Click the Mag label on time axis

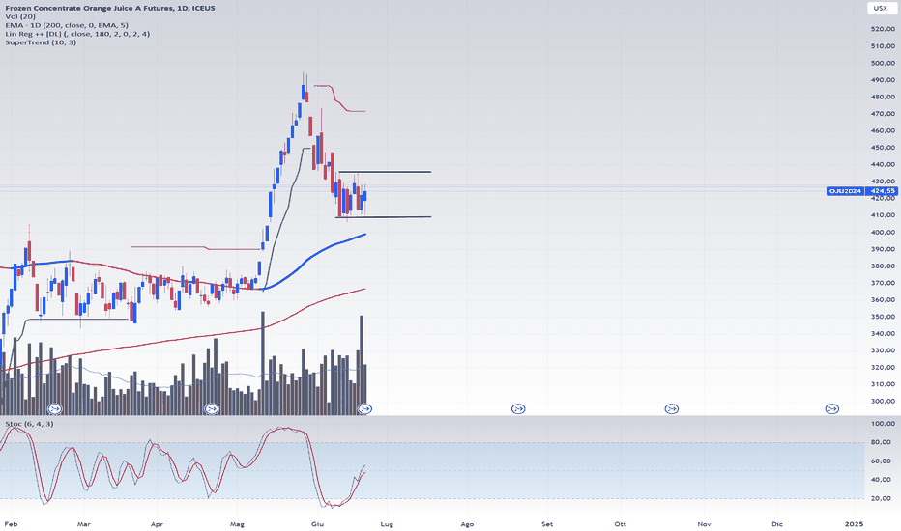[x=237, y=524]
